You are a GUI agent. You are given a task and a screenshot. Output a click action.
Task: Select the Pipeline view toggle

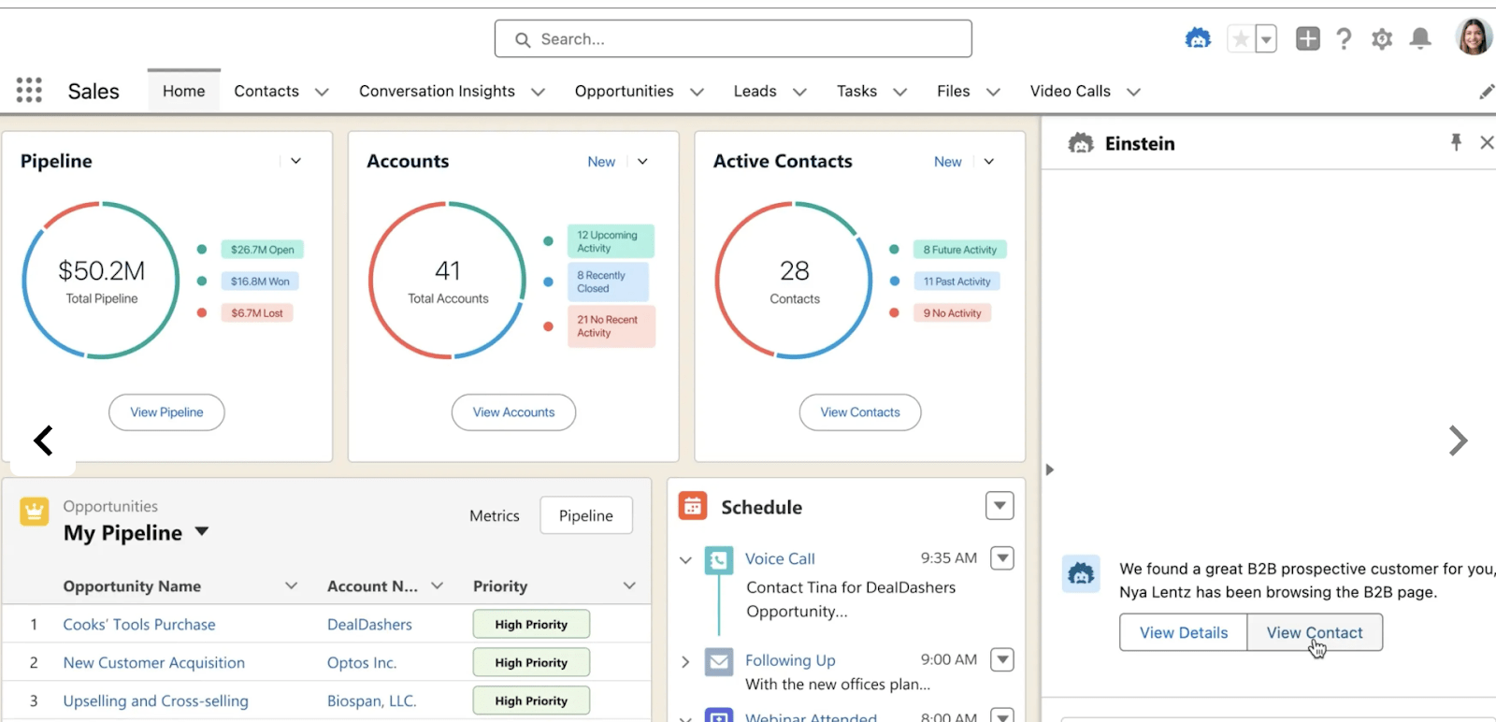pyautogui.click(x=586, y=515)
